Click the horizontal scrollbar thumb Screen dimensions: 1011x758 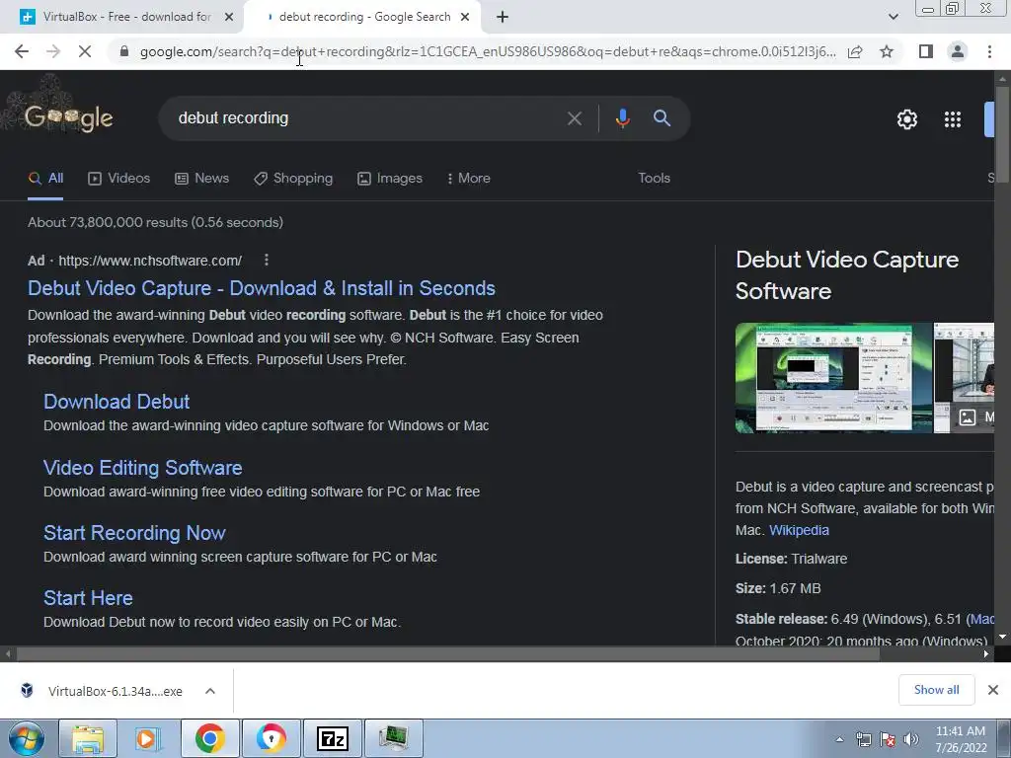(x=448, y=653)
